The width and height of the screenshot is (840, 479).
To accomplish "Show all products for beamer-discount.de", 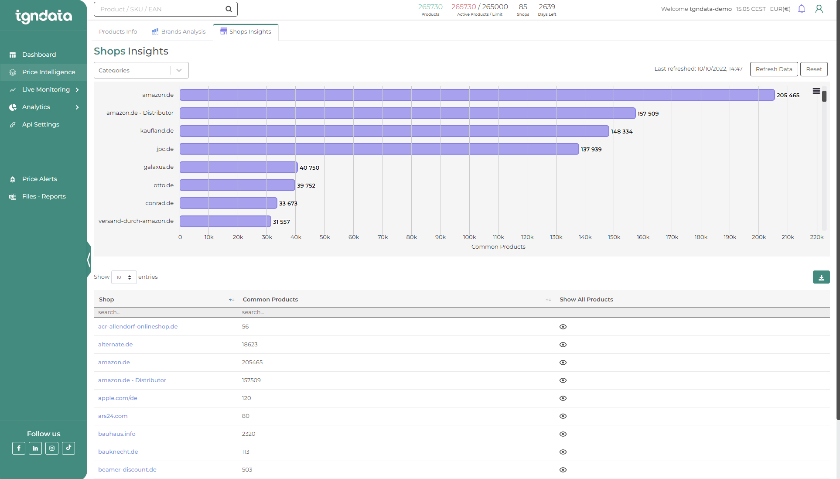I will click(x=563, y=470).
